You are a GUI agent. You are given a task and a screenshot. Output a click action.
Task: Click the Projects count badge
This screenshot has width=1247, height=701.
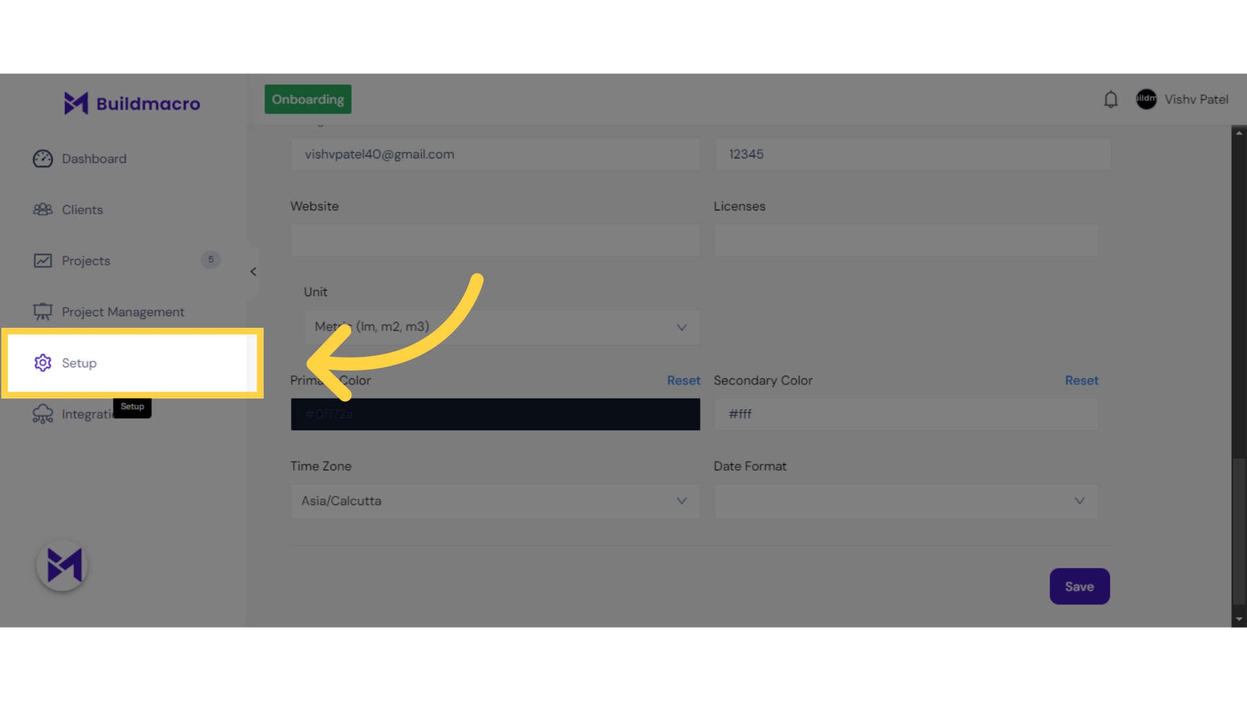pyautogui.click(x=210, y=260)
